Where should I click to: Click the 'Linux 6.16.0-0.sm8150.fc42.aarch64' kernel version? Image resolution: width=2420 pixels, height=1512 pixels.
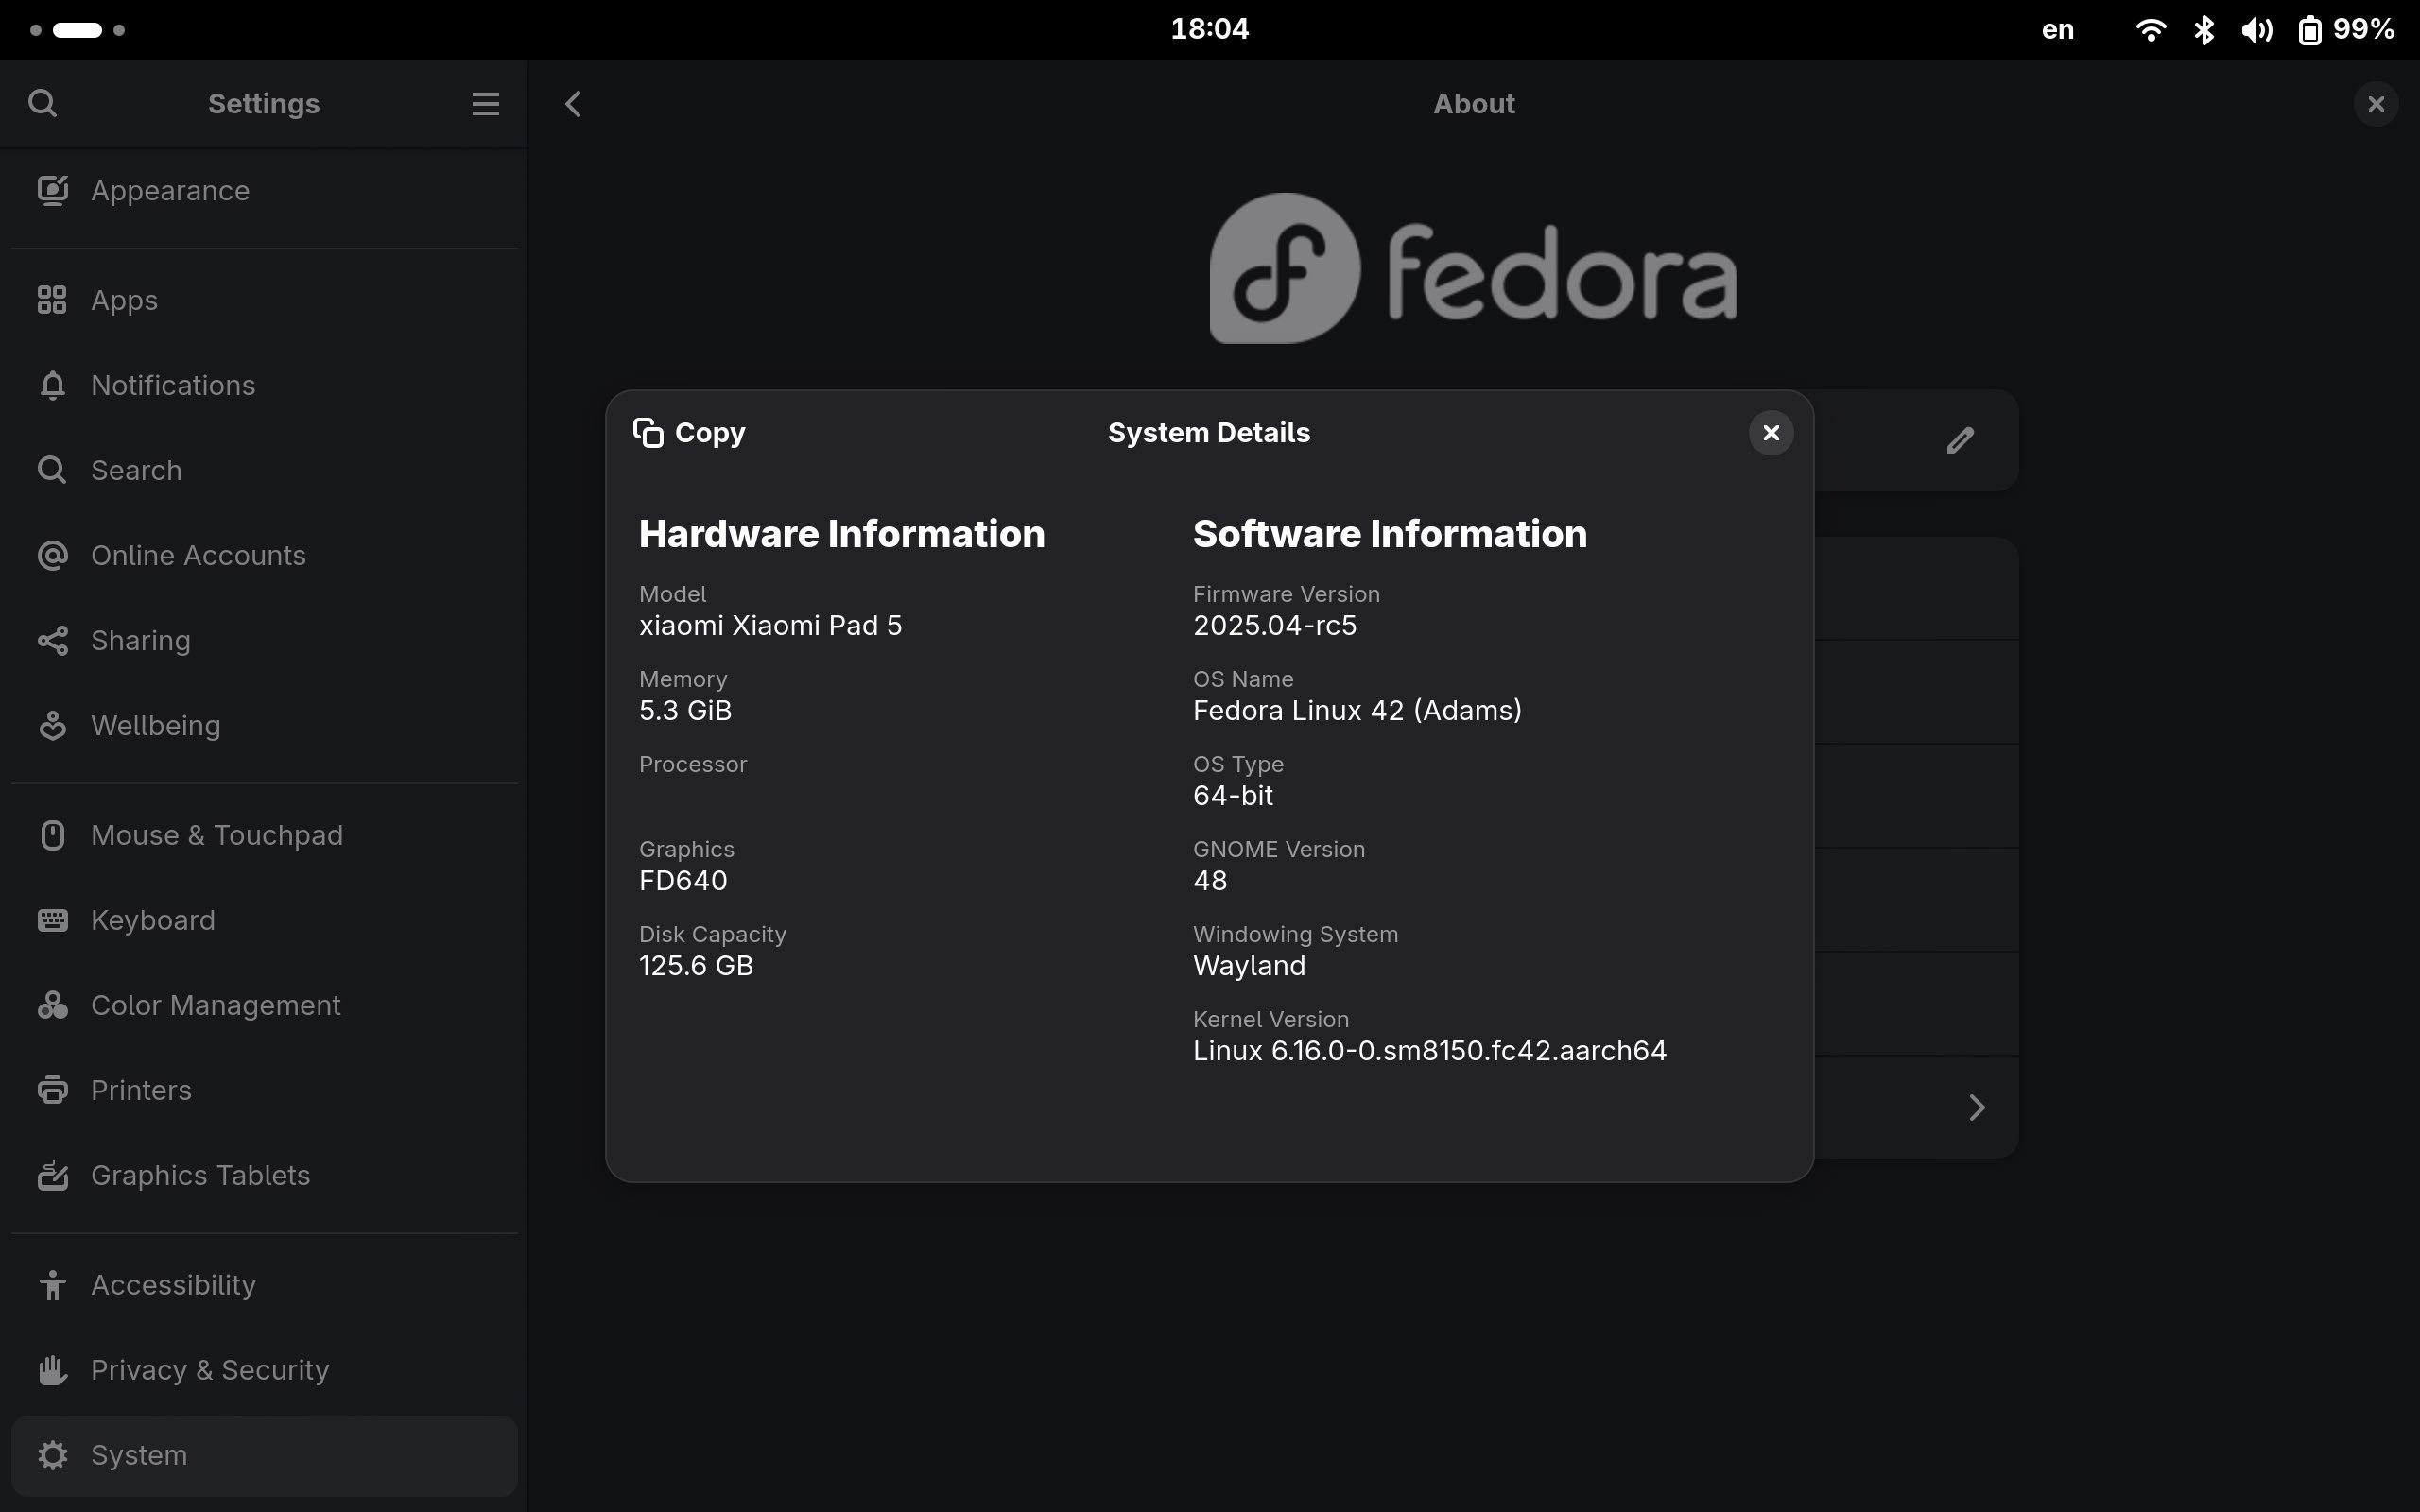pyautogui.click(x=1430, y=1051)
